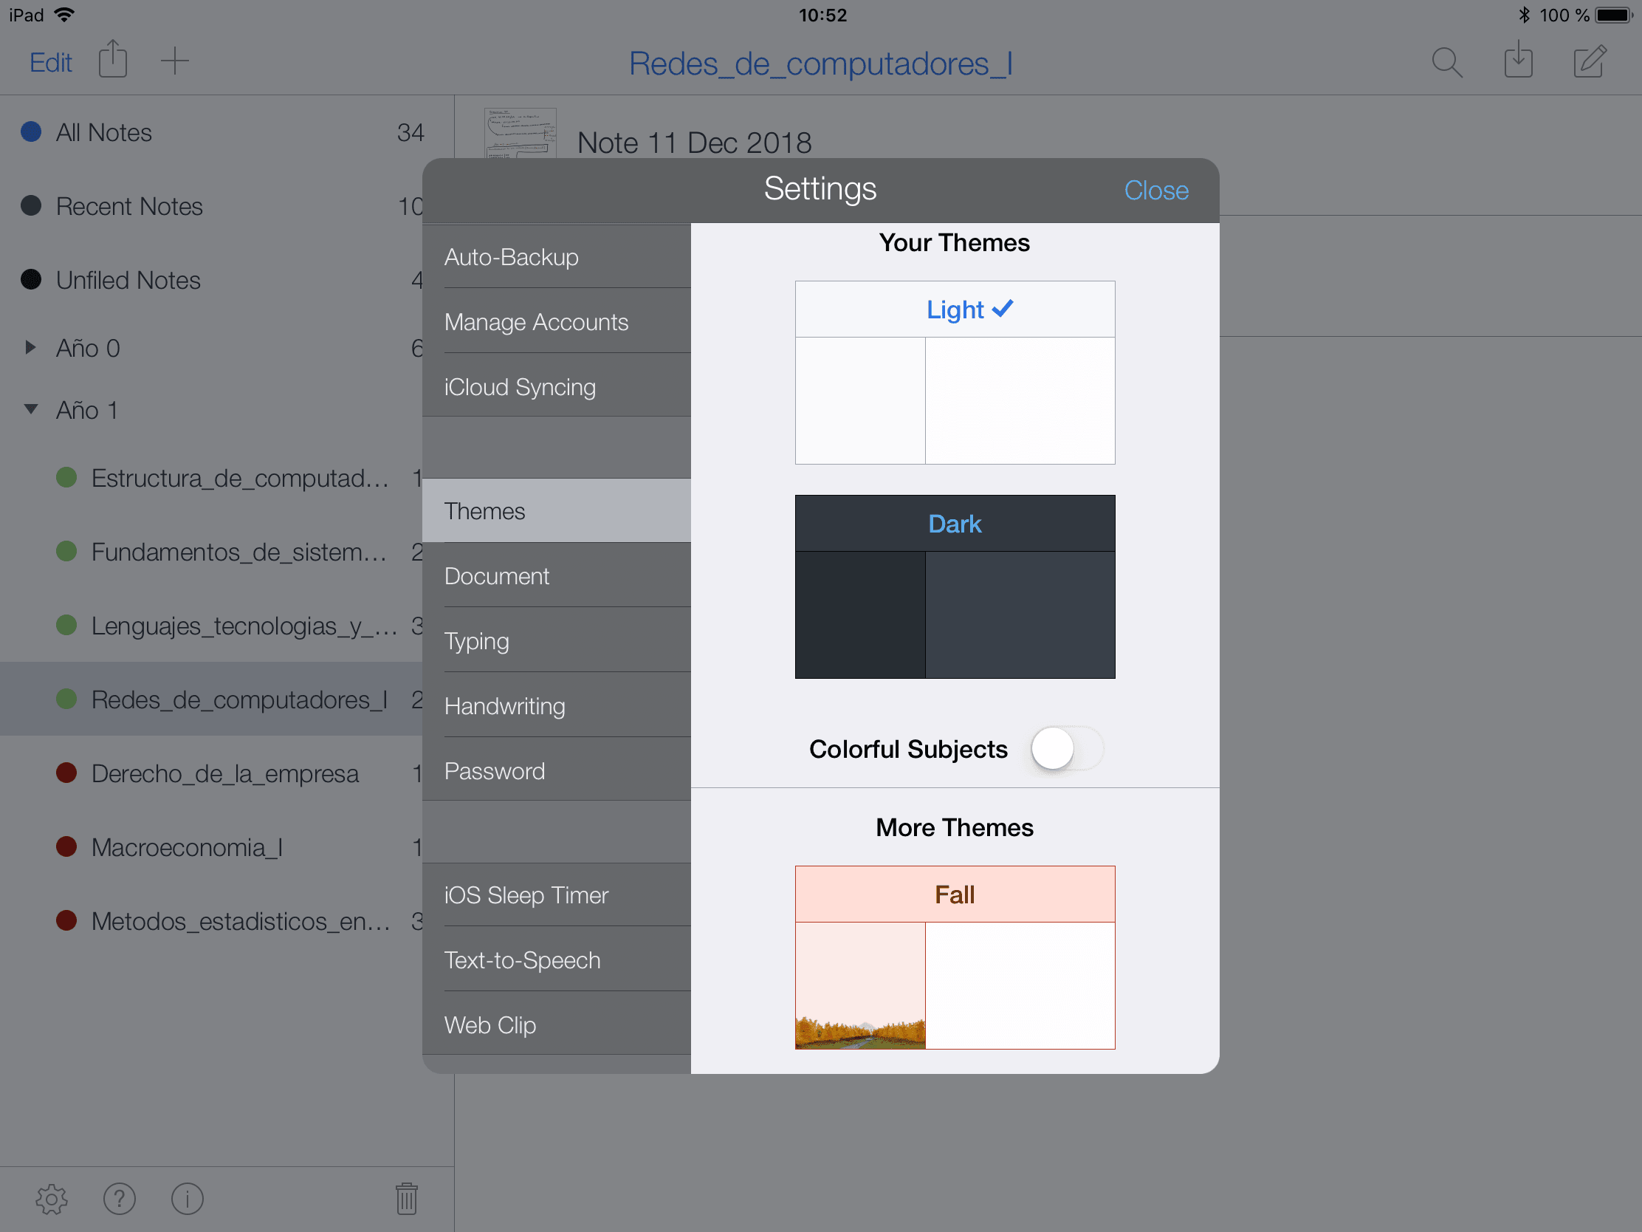The image size is (1642, 1232).
Task: Close the Settings dialog
Action: (1155, 191)
